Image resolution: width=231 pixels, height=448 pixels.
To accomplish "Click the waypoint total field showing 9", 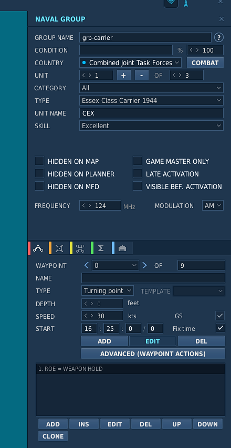I will click(x=201, y=265).
